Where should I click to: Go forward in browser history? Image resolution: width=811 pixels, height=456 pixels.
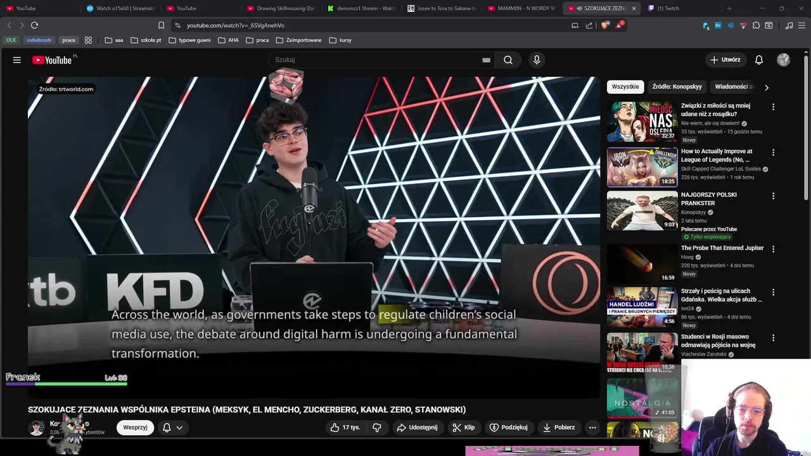22,25
